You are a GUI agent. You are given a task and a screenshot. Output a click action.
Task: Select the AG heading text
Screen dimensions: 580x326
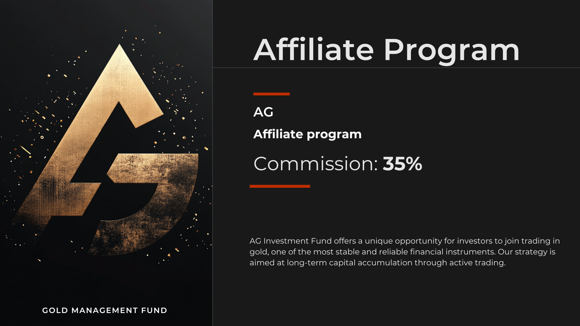[x=263, y=112]
